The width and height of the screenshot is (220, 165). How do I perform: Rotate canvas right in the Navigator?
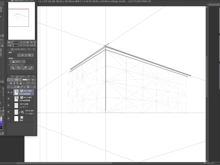(24, 45)
